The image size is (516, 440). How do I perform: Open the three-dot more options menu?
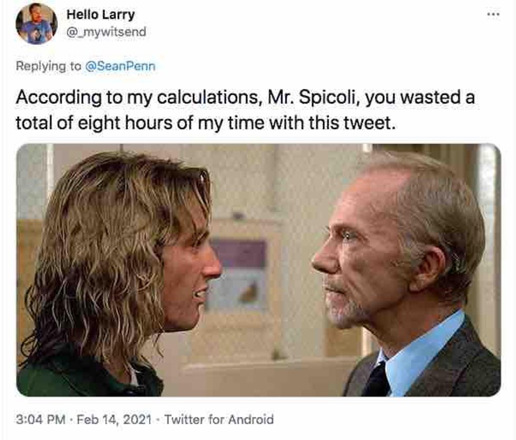[493, 15]
